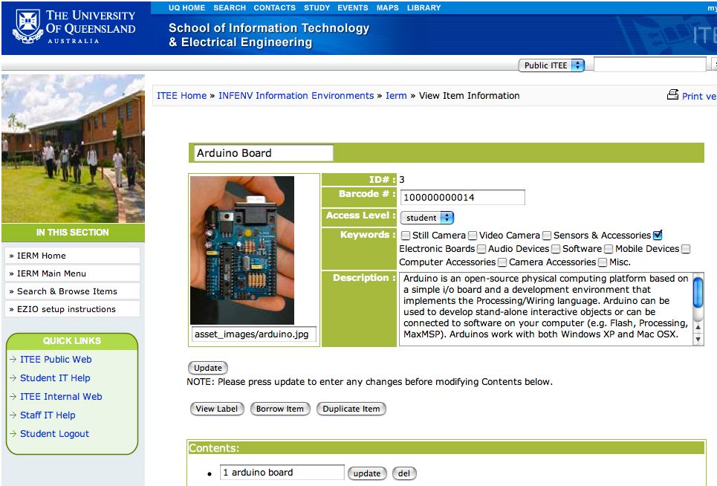Open CONTACTS in the top navigation bar

[x=274, y=7]
